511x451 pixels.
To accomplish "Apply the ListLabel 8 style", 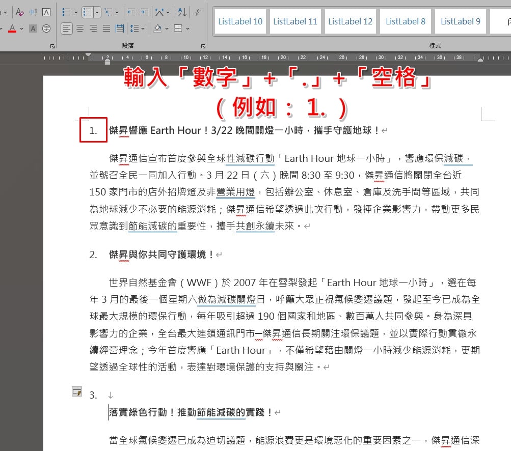I will (x=406, y=21).
